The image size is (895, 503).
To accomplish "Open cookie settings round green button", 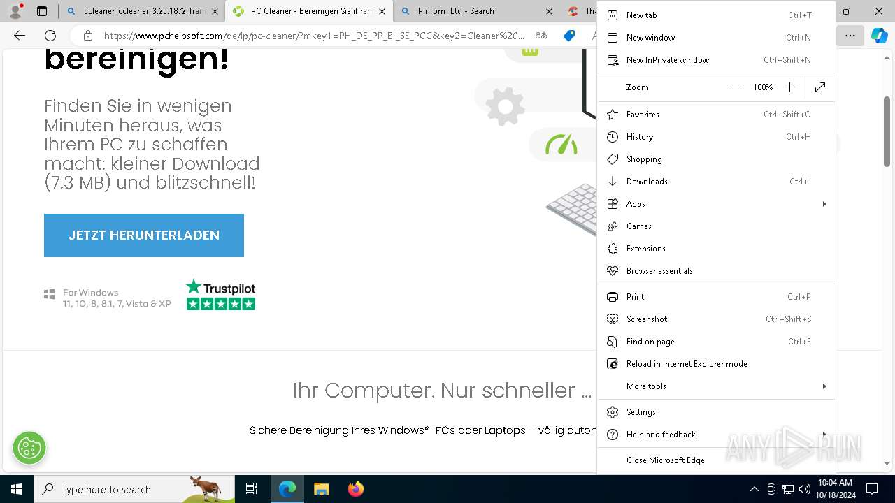I will click(29, 447).
